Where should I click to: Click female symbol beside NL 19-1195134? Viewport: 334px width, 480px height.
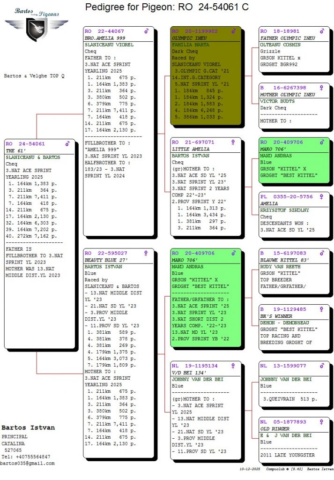(234, 366)
